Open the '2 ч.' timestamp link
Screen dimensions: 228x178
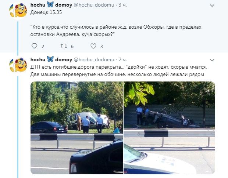click(122, 59)
